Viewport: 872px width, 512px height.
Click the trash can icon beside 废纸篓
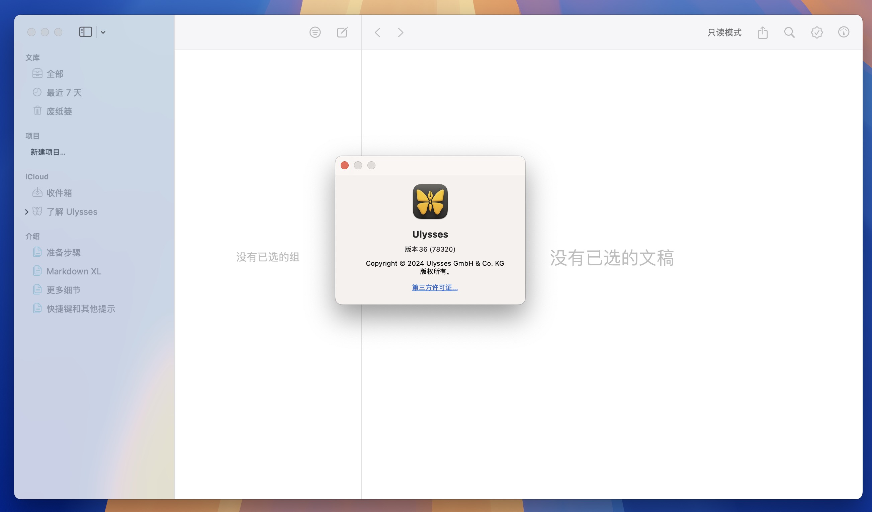point(37,110)
